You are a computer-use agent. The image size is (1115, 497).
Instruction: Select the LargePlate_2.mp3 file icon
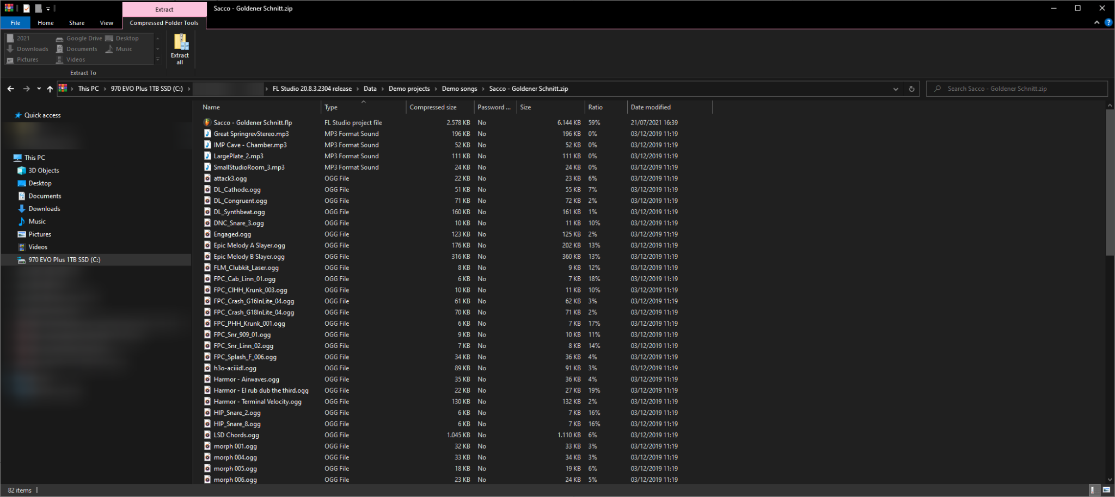point(207,156)
